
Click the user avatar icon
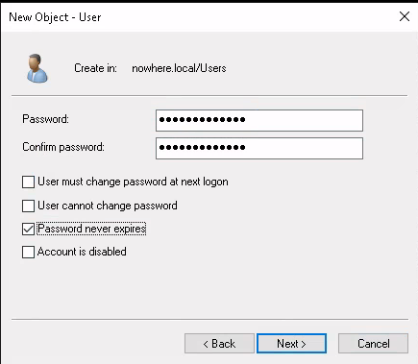pos(37,68)
